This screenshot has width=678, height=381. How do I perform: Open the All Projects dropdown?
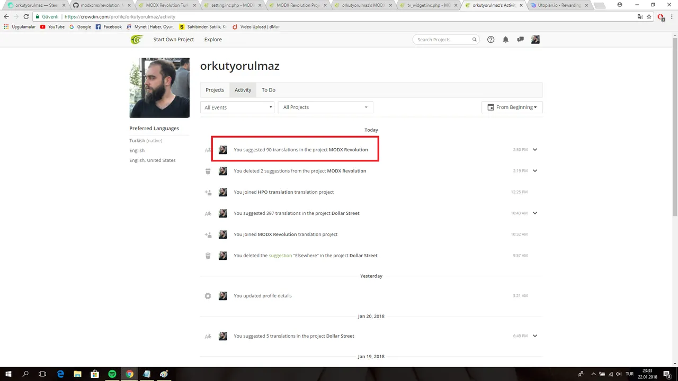(x=325, y=107)
